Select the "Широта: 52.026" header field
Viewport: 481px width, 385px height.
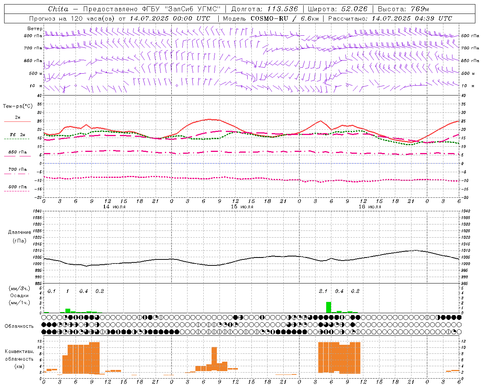pos(337,9)
